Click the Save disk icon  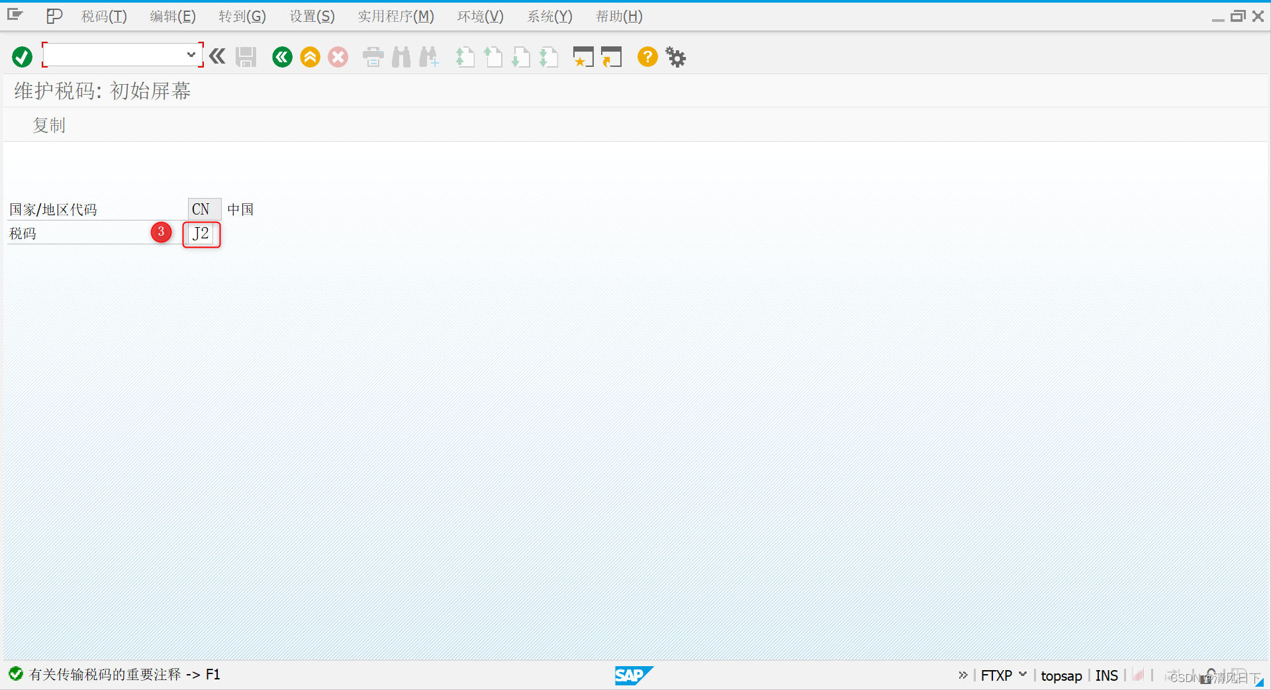pos(245,57)
